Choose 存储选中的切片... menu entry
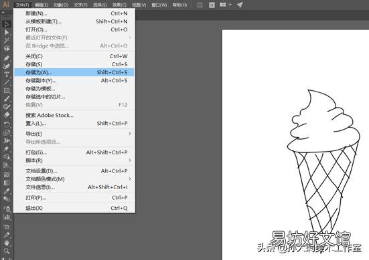Screen dimensions: 369x260 tap(74, 97)
